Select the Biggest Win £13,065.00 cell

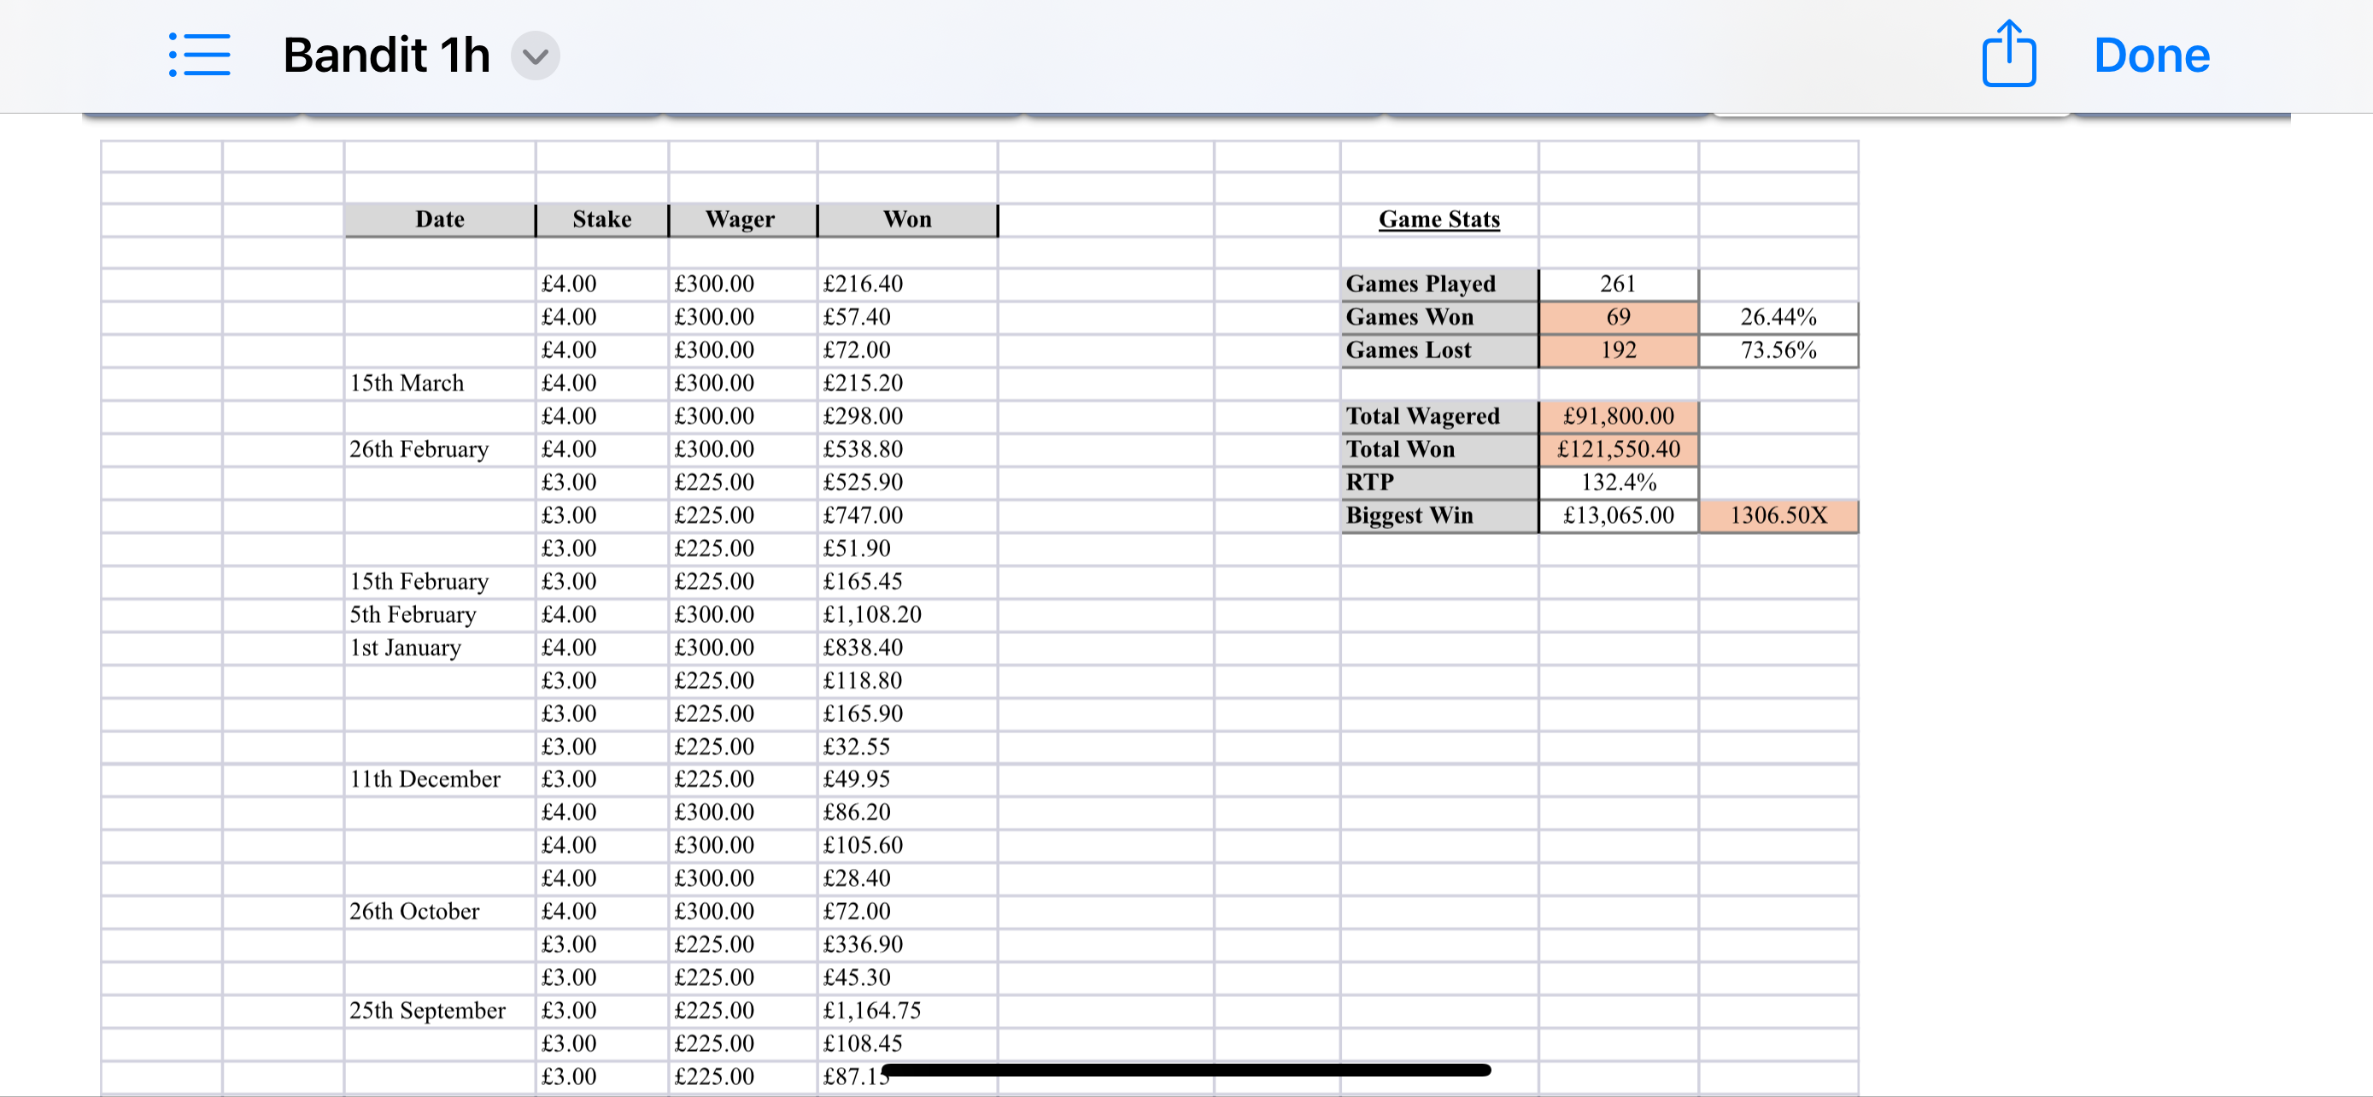tap(1619, 515)
